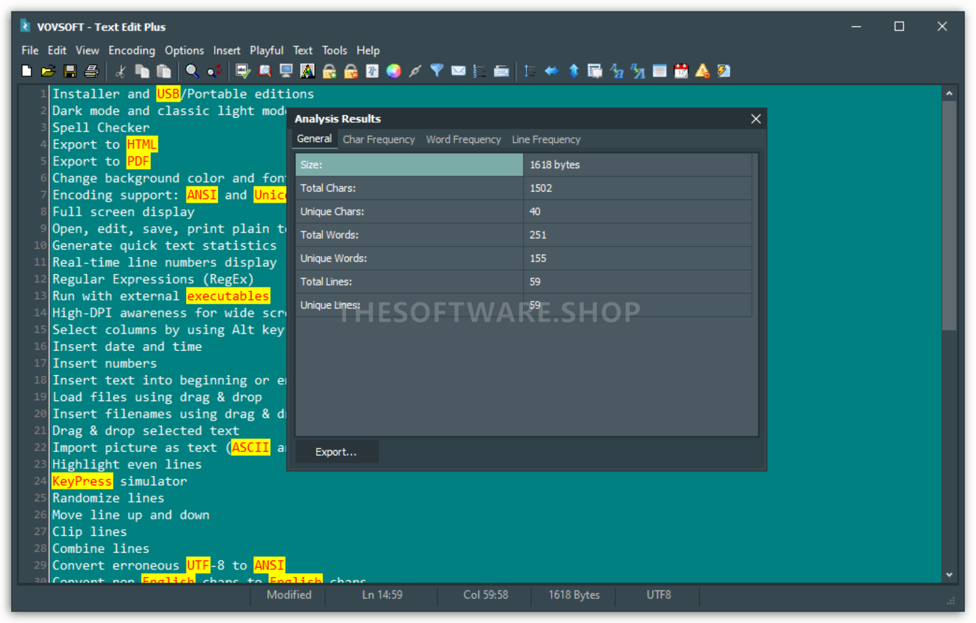Image resolution: width=976 pixels, height=623 pixels.
Task: Click the editor's vertical scrollbar thumb
Action: tap(949, 215)
